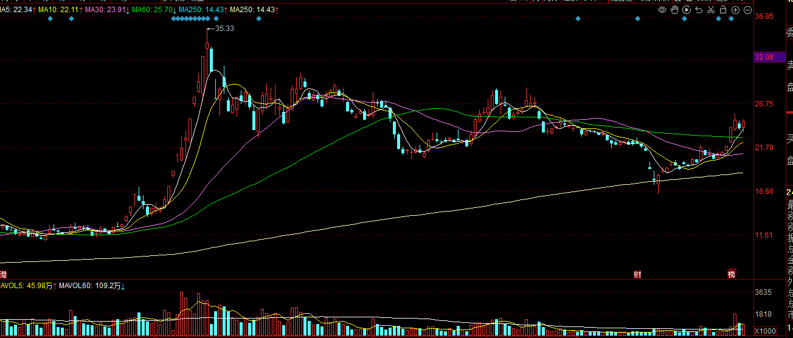Viewport: 793px width, 338px height.
Task: Select the hand pan tool
Action: pyautogui.click(x=674, y=10)
